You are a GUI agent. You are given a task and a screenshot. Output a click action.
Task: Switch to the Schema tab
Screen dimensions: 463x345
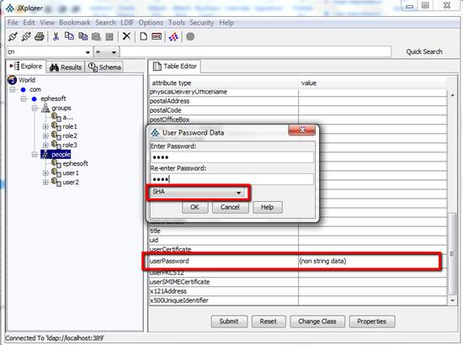click(104, 67)
